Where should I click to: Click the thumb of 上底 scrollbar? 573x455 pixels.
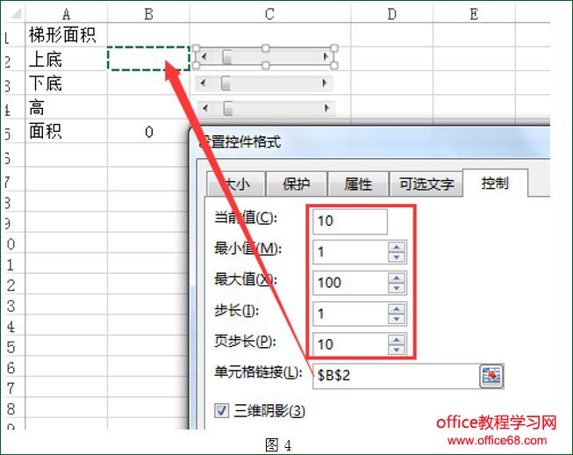[x=227, y=57]
